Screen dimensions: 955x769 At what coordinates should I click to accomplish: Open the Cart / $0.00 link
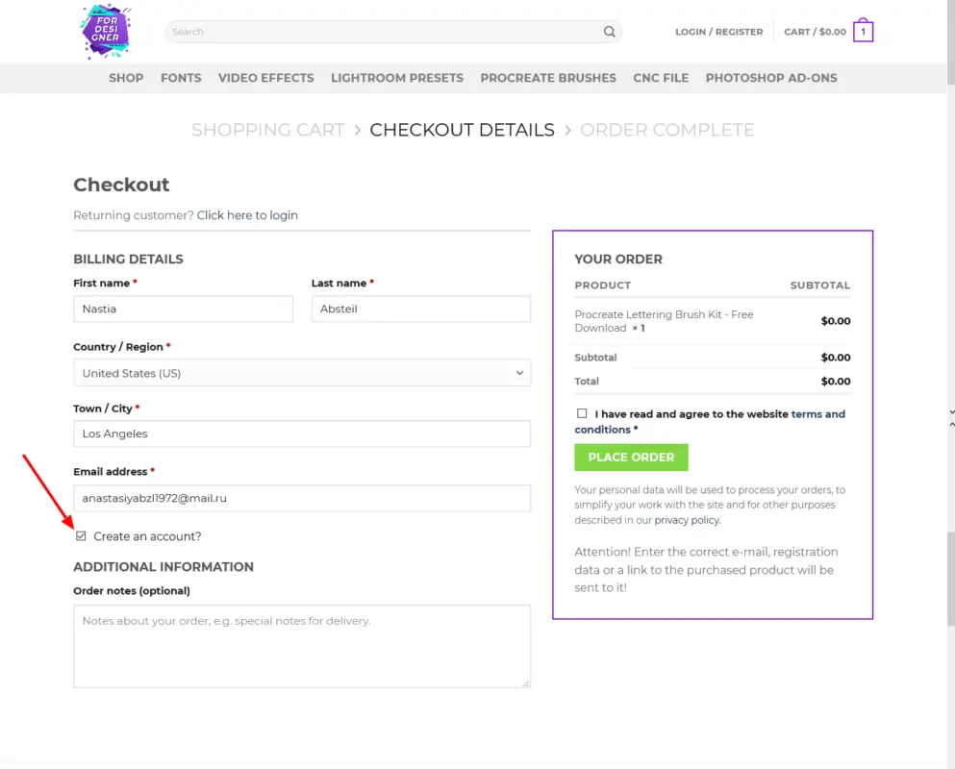[815, 32]
